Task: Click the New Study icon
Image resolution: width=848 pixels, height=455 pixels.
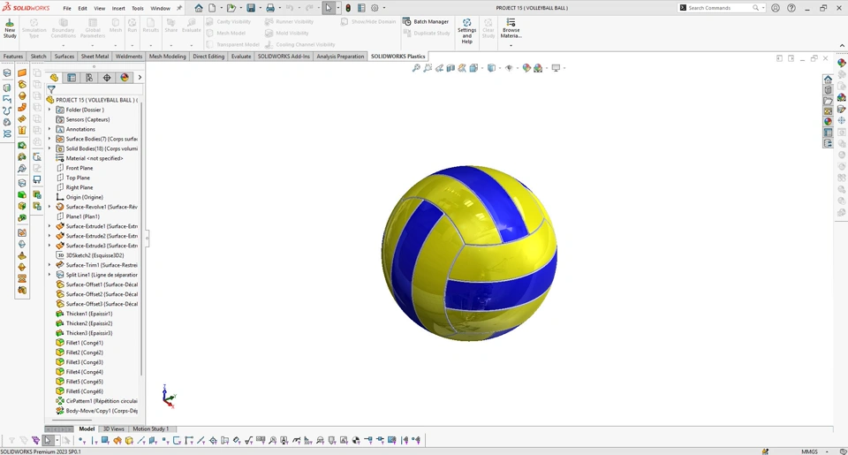Action: tap(10, 28)
